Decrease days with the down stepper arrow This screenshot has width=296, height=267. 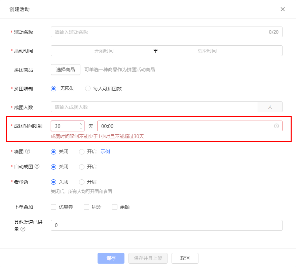pos(80,129)
